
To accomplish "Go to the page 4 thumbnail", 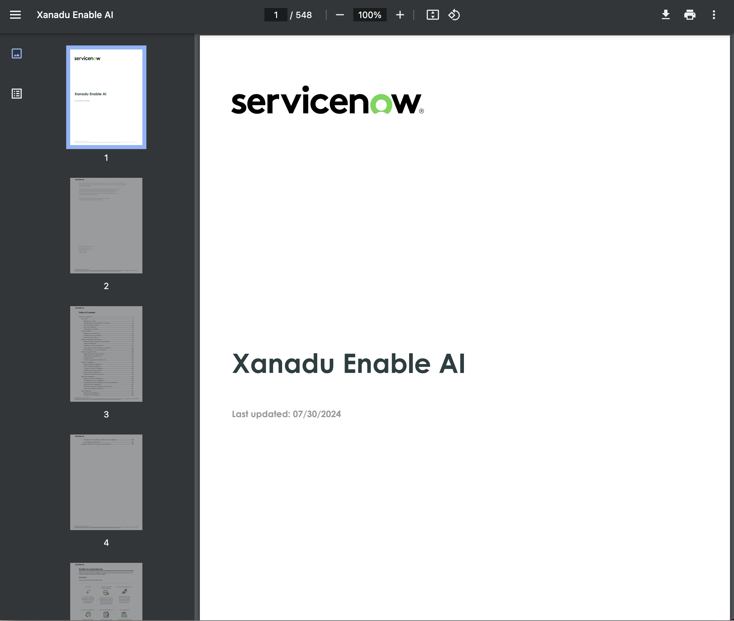I will click(x=106, y=482).
